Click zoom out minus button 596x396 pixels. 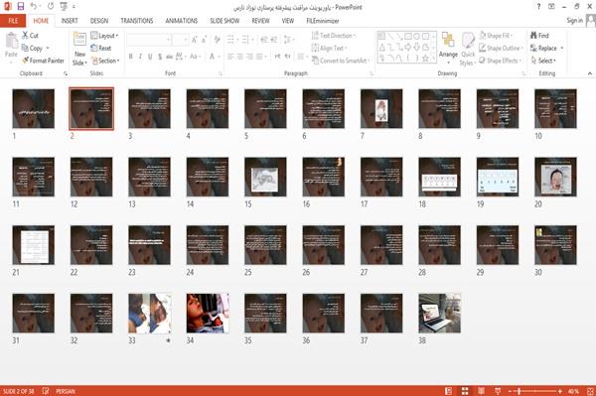511,391
